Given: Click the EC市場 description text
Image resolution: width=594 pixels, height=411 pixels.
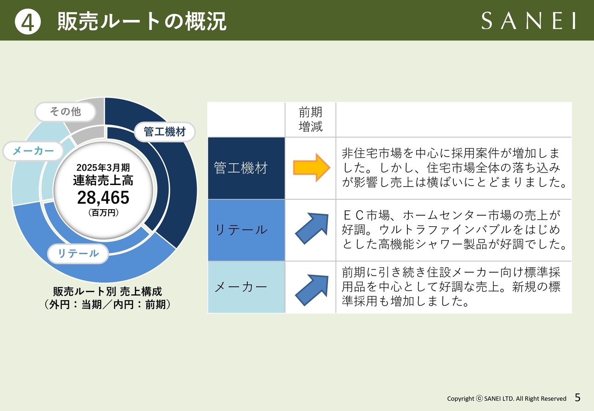Looking at the screenshot, I should (x=454, y=230).
